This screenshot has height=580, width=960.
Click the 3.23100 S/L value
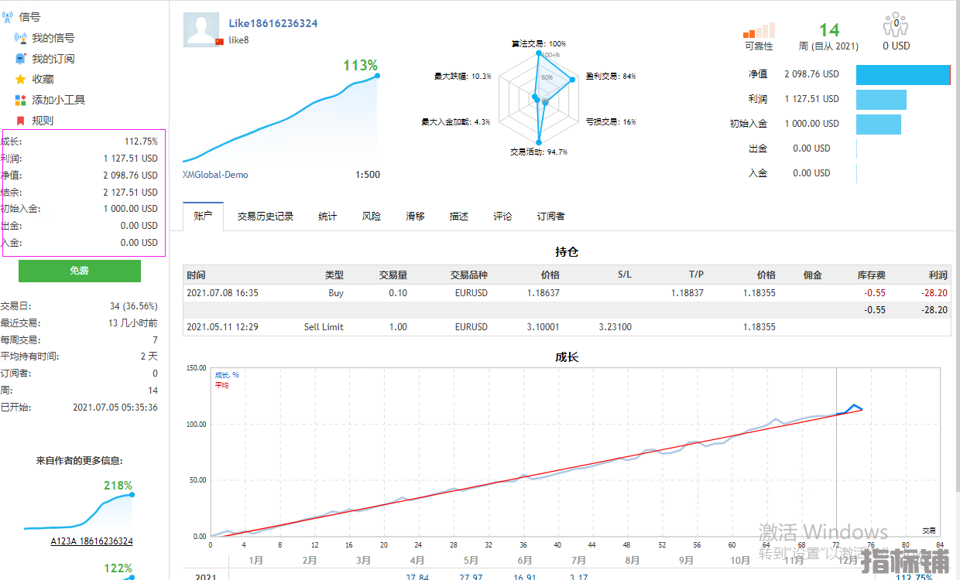(x=615, y=327)
